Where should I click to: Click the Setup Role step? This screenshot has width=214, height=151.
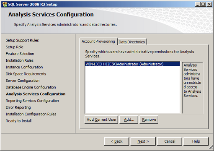click(x=15, y=47)
